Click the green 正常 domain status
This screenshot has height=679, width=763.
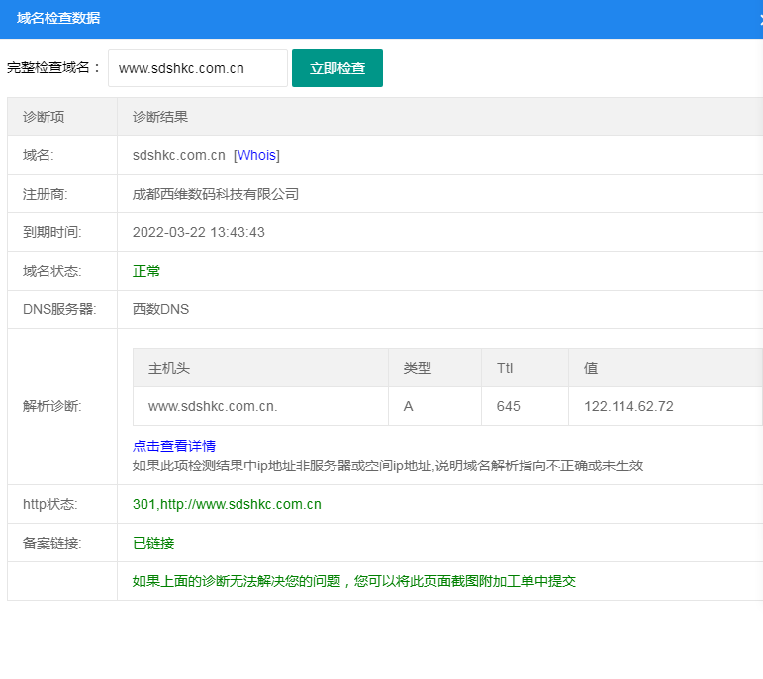pos(146,271)
